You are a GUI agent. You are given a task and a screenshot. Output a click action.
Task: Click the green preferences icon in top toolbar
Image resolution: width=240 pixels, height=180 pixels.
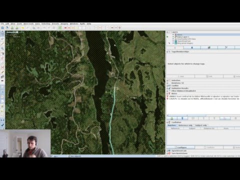(60, 27)
